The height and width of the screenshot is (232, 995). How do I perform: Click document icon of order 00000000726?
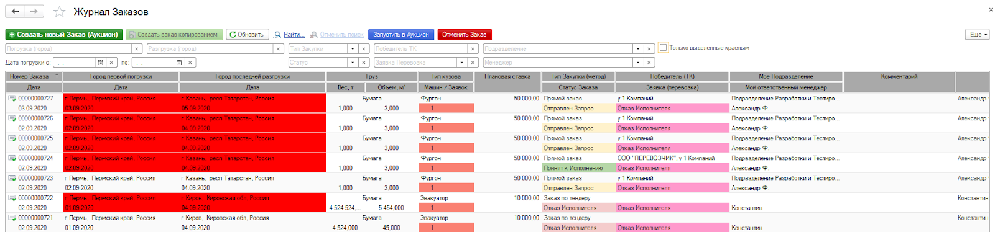[x=12, y=118]
